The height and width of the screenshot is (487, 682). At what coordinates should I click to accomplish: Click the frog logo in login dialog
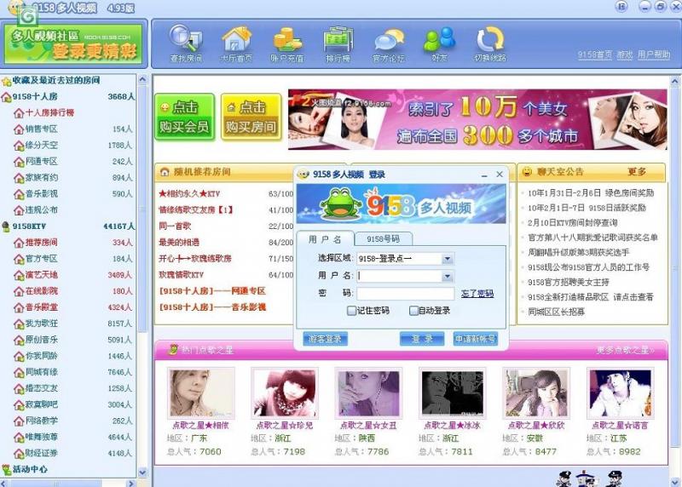340,203
